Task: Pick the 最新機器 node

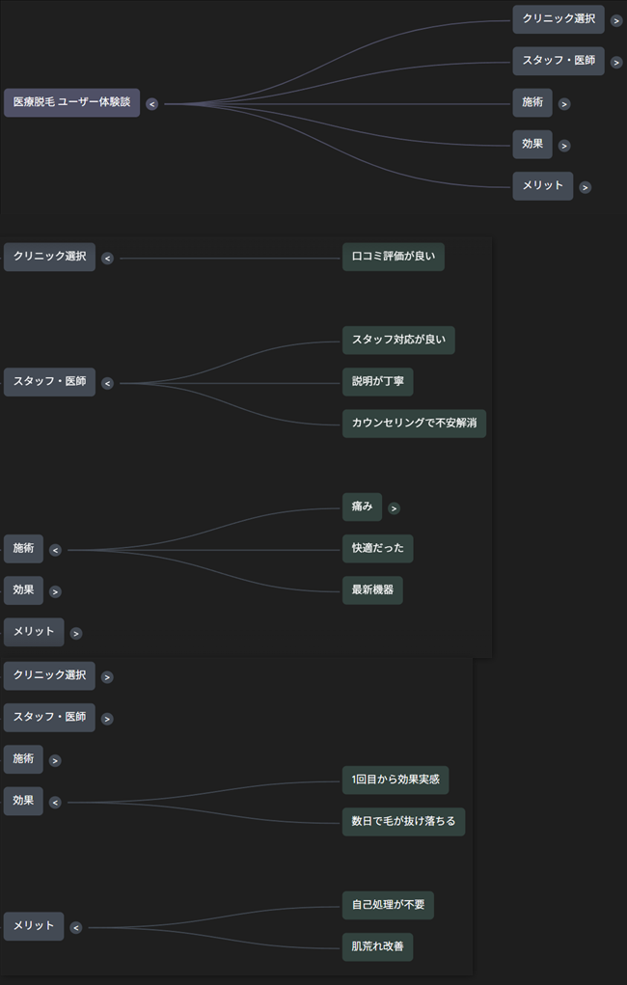Action: (372, 590)
